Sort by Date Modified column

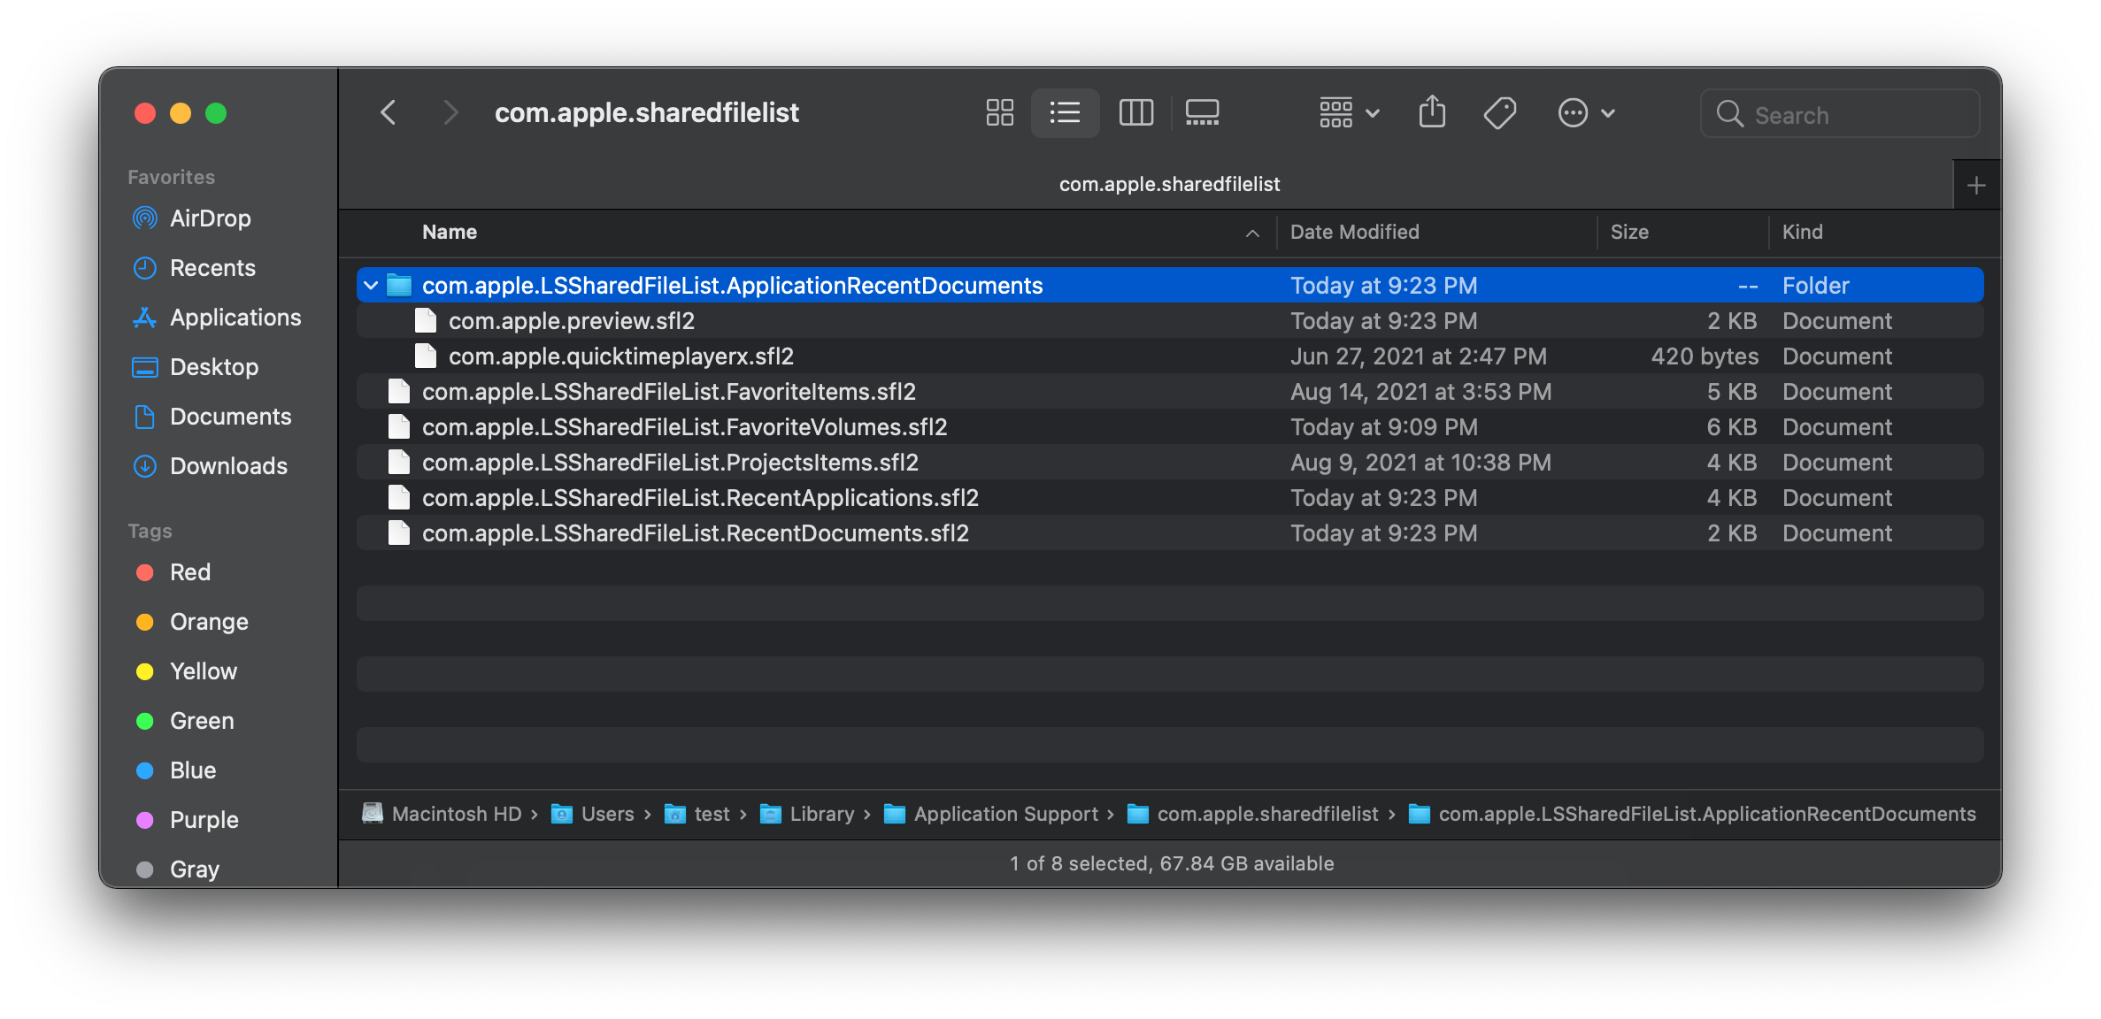(1354, 233)
